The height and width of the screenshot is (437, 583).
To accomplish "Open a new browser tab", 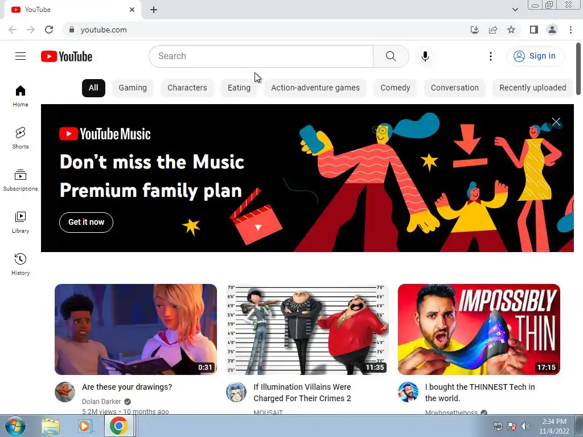I will (x=154, y=10).
